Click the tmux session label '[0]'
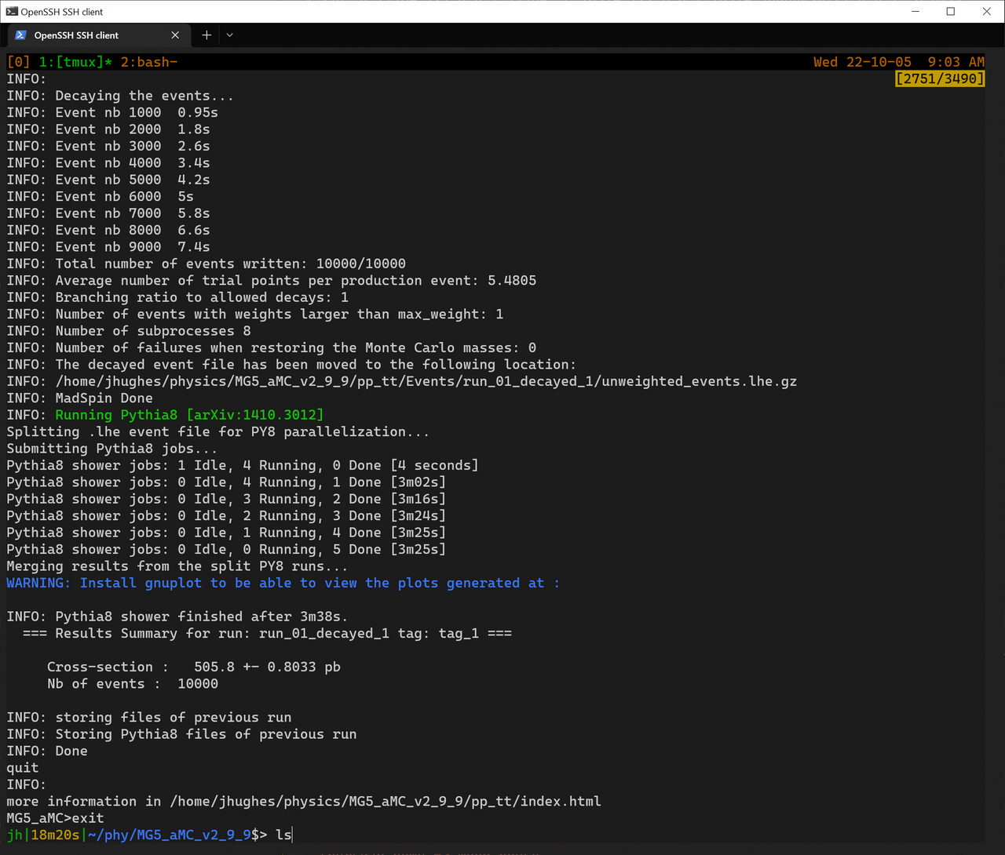Screen dimensions: 1005x855 click(19, 62)
